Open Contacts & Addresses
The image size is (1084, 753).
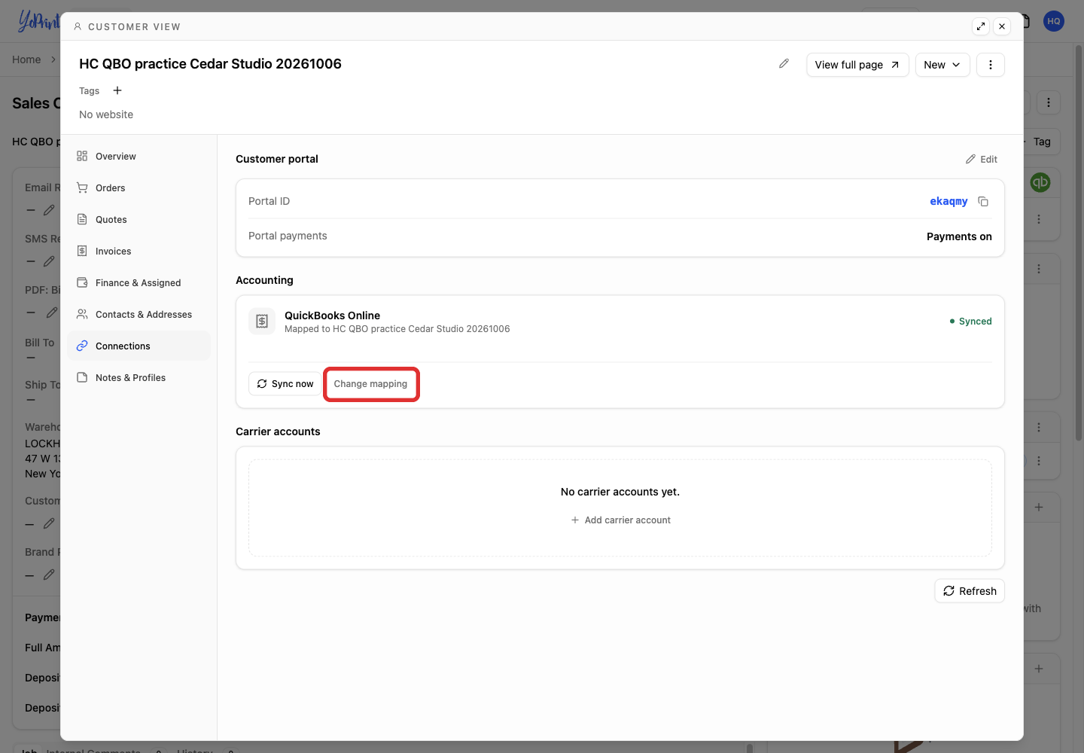[x=139, y=315]
